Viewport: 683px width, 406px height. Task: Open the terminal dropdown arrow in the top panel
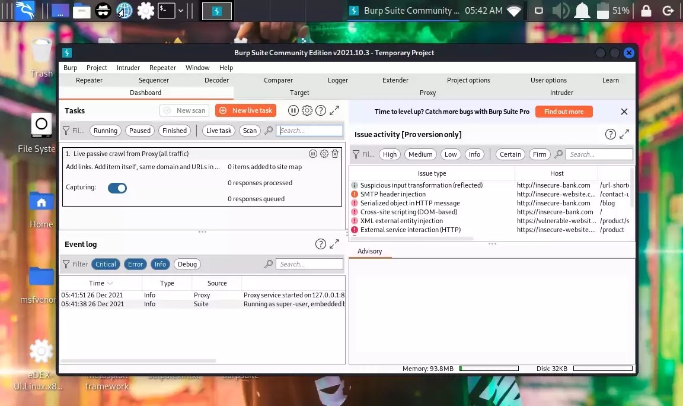click(x=181, y=11)
